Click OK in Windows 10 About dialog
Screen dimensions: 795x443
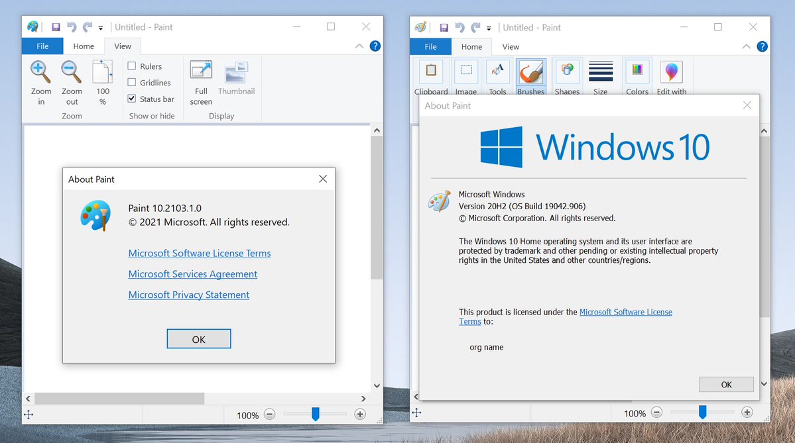pos(726,384)
